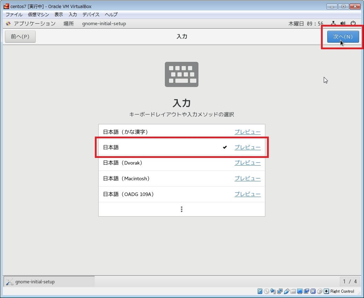Viewport: 364px width, 298px height.
Task: Click the hard disk activity icon in status bar
Action: coord(260,291)
